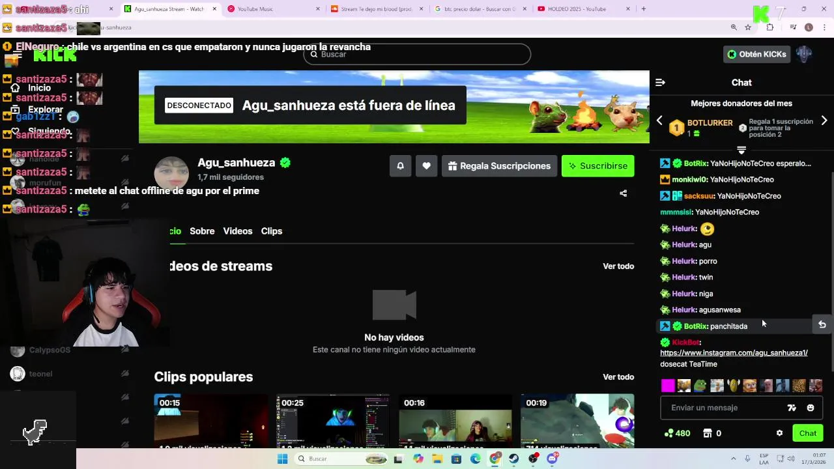Open the emoji picker in chat input
Screen dimensions: 834x469
pos(811,408)
